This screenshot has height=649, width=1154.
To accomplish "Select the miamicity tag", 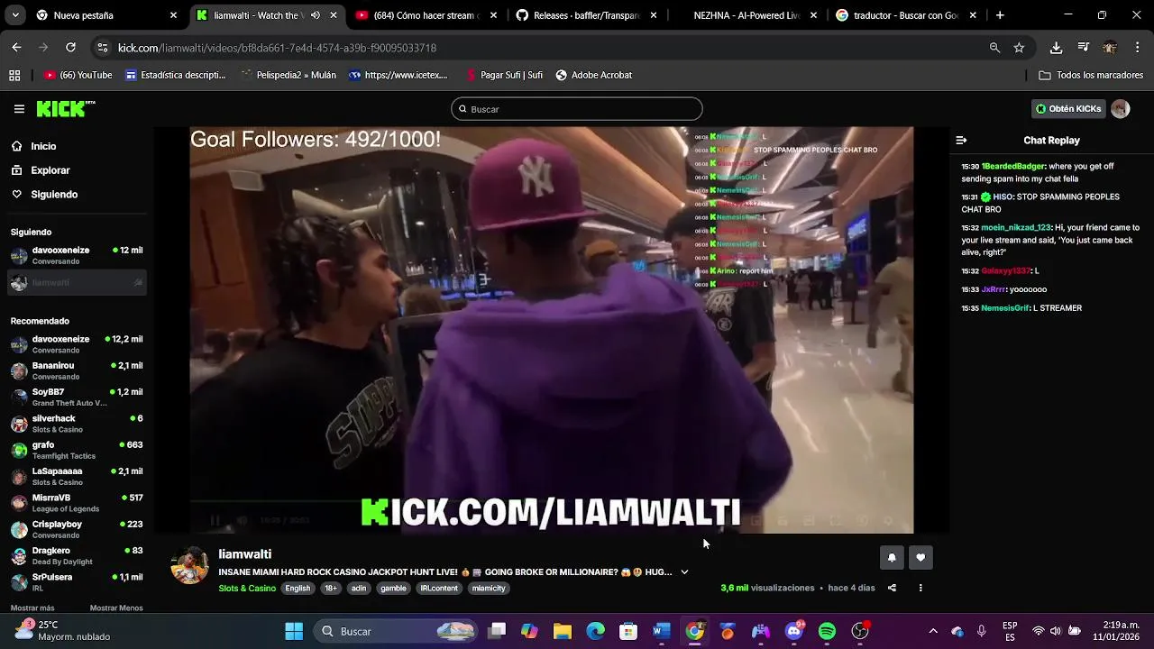I will coord(489,589).
